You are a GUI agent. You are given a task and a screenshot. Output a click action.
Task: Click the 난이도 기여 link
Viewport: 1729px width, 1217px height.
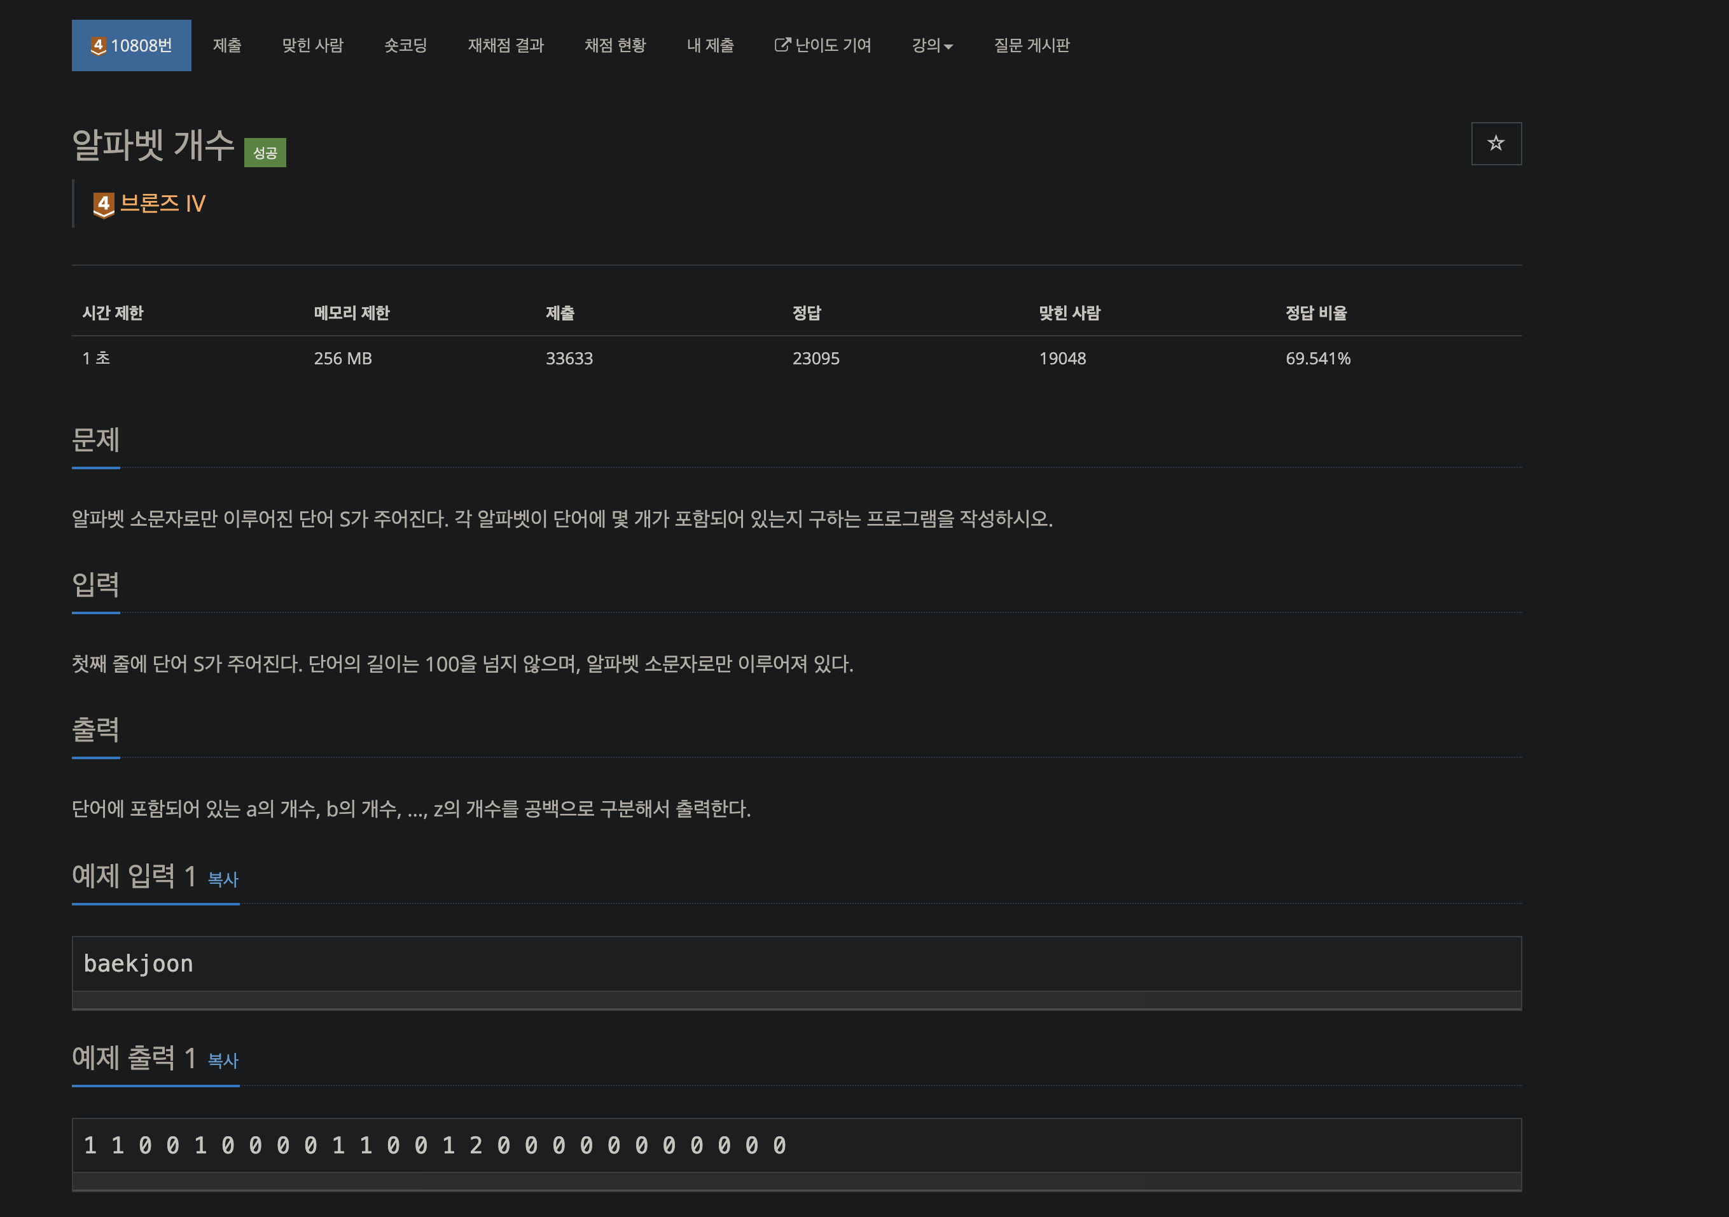833,46
